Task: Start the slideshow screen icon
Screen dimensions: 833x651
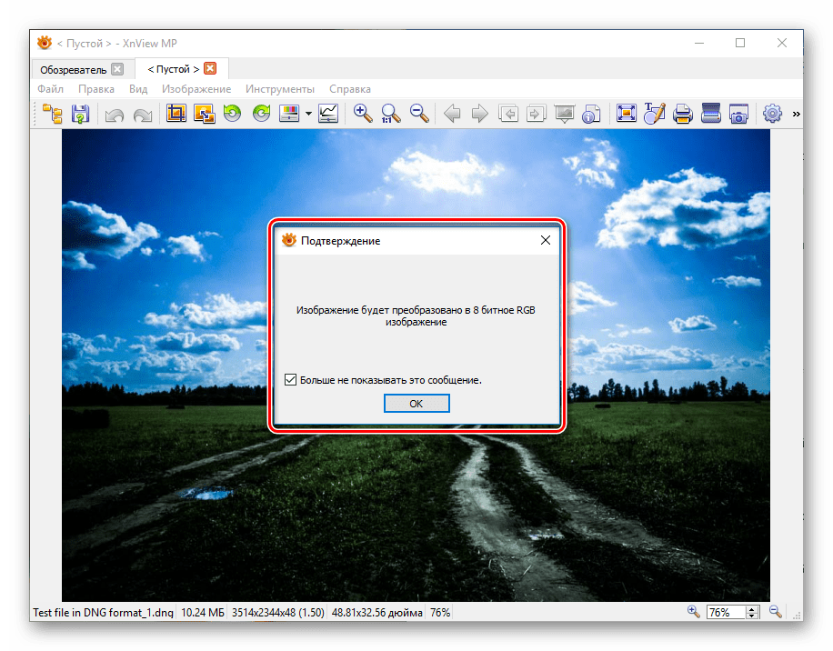Action: [564, 113]
